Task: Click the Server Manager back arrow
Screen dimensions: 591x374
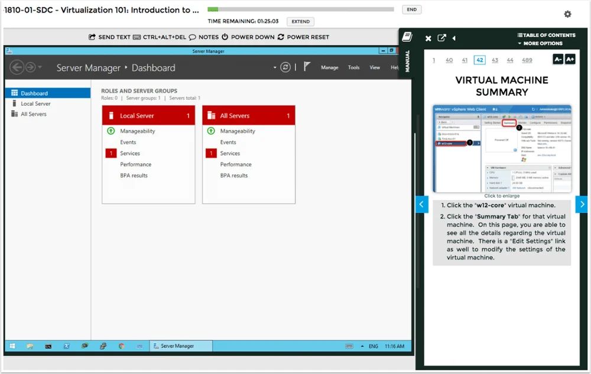Action: tap(17, 67)
